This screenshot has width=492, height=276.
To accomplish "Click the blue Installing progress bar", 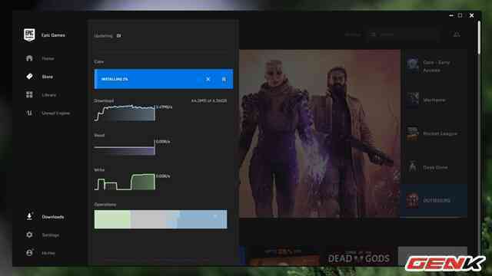I will pyautogui.click(x=164, y=79).
